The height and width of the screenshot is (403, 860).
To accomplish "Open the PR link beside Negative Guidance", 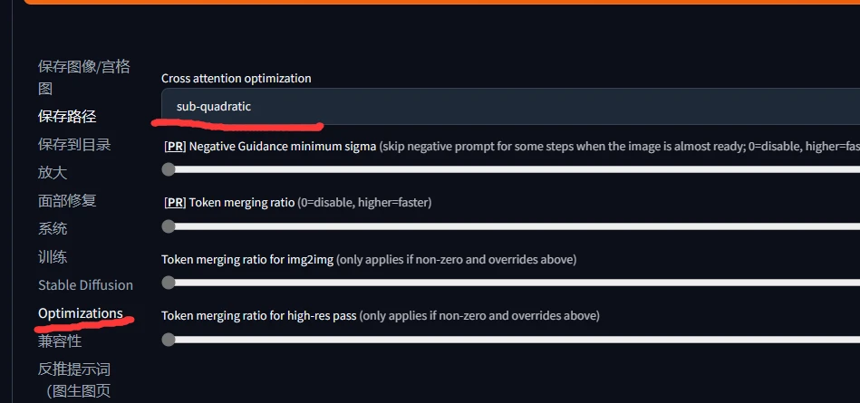I will pos(175,147).
